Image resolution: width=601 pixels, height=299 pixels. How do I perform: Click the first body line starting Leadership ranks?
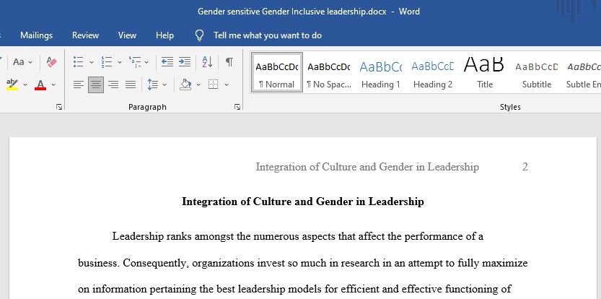[298, 236]
